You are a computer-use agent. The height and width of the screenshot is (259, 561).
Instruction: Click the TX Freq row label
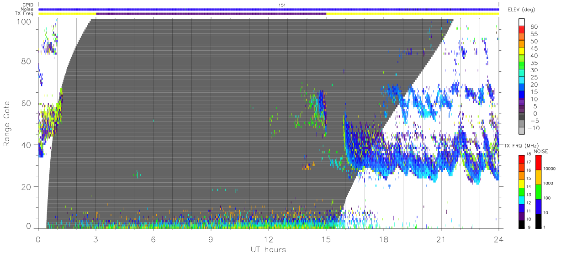click(25, 14)
